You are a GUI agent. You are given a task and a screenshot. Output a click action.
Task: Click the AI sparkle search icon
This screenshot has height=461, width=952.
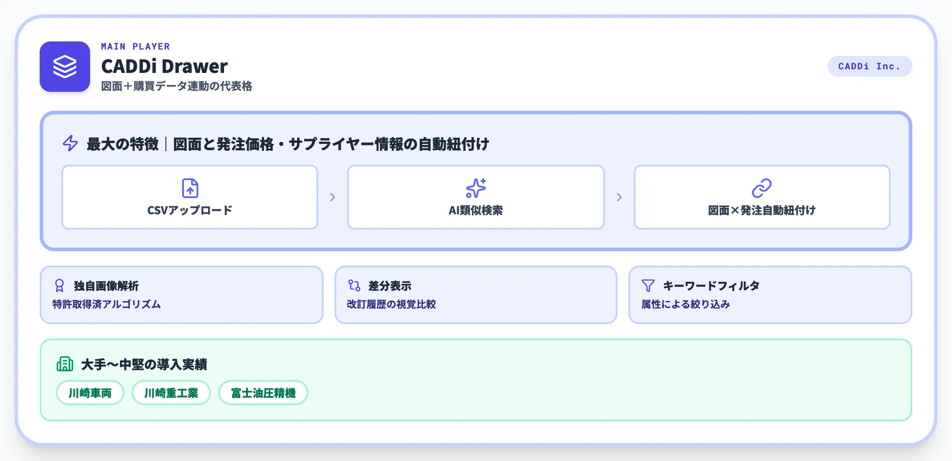(476, 188)
